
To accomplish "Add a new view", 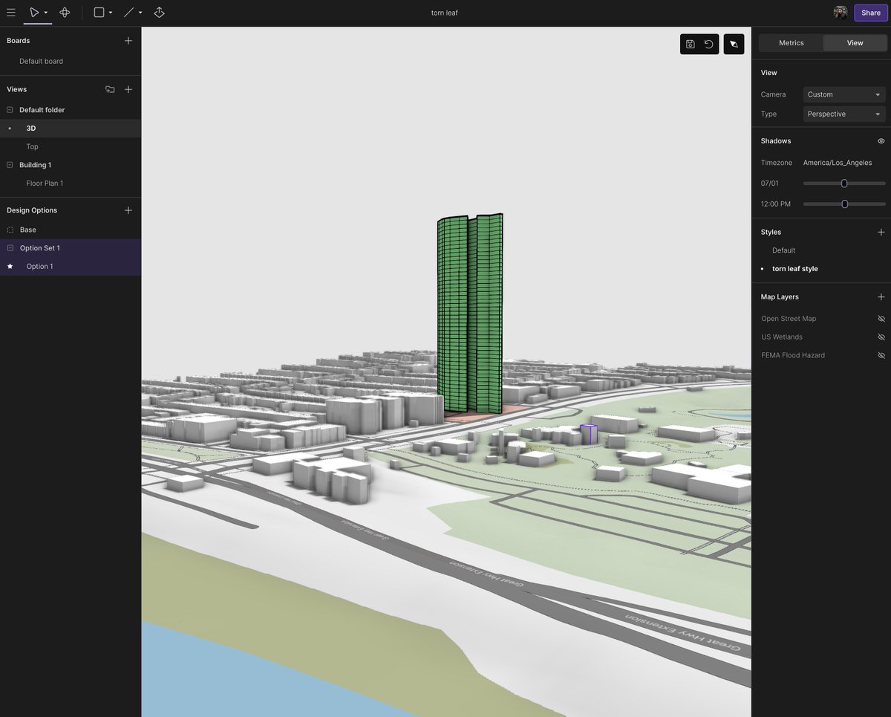I will (128, 89).
